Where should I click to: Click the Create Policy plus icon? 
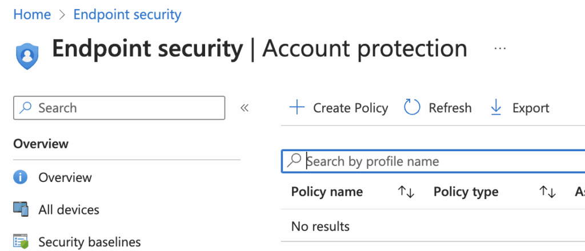point(296,108)
